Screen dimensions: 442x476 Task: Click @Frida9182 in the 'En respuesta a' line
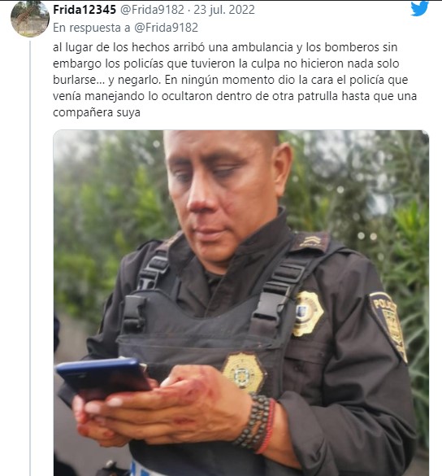point(166,28)
